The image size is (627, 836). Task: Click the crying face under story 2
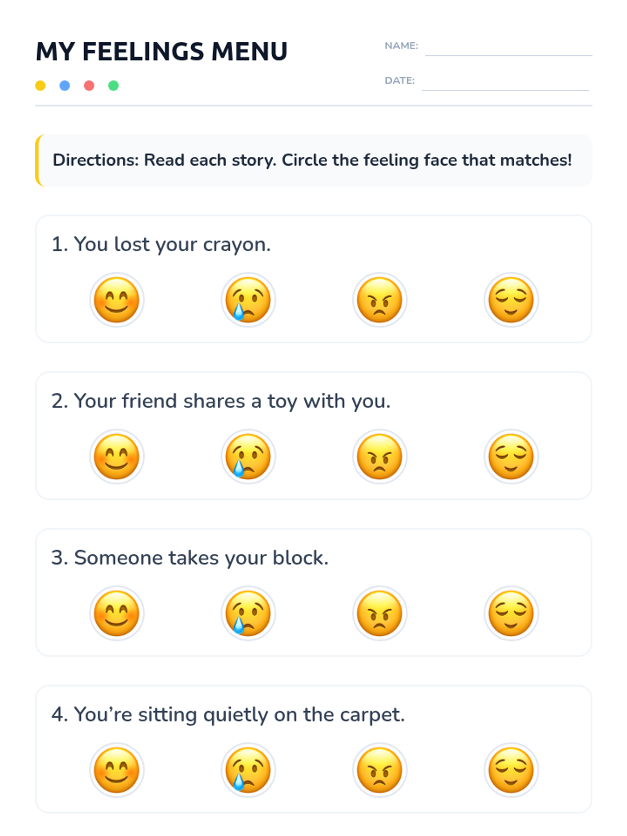click(x=248, y=457)
